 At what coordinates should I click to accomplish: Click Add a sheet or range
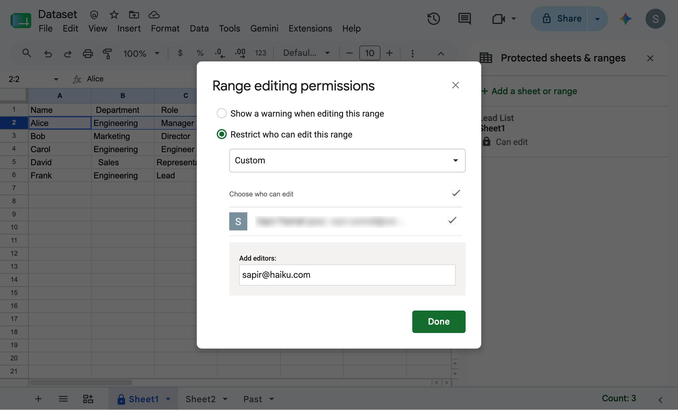[x=529, y=91]
